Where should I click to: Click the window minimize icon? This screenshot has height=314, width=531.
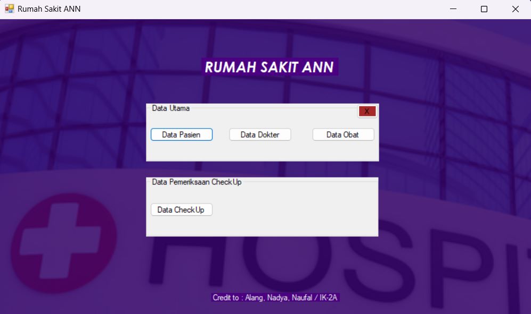click(x=453, y=9)
